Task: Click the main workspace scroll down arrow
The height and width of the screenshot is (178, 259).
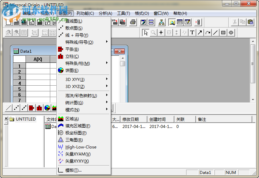Action: point(253,100)
